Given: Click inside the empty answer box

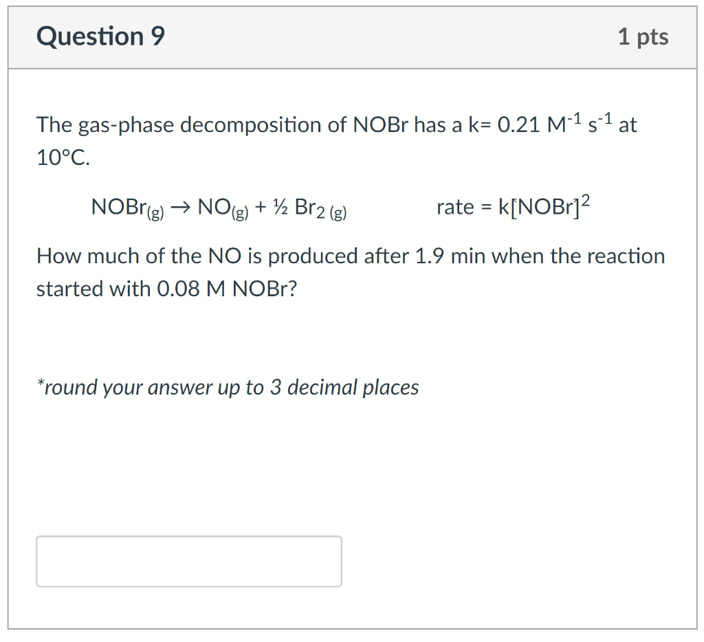Looking at the screenshot, I should pyautogui.click(x=188, y=561).
